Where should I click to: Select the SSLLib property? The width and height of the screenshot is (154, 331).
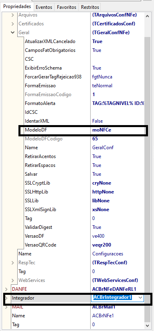32,201
